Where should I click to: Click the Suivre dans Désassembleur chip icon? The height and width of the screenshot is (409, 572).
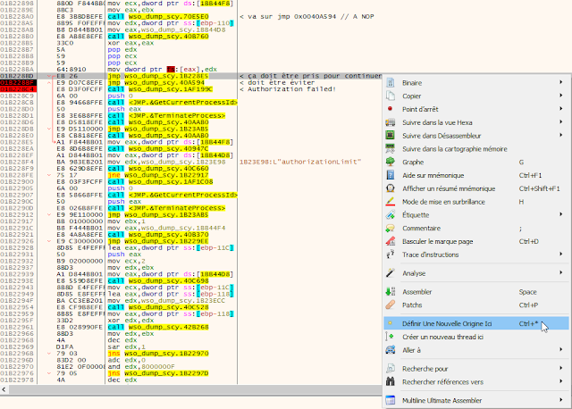[x=391, y=135]
